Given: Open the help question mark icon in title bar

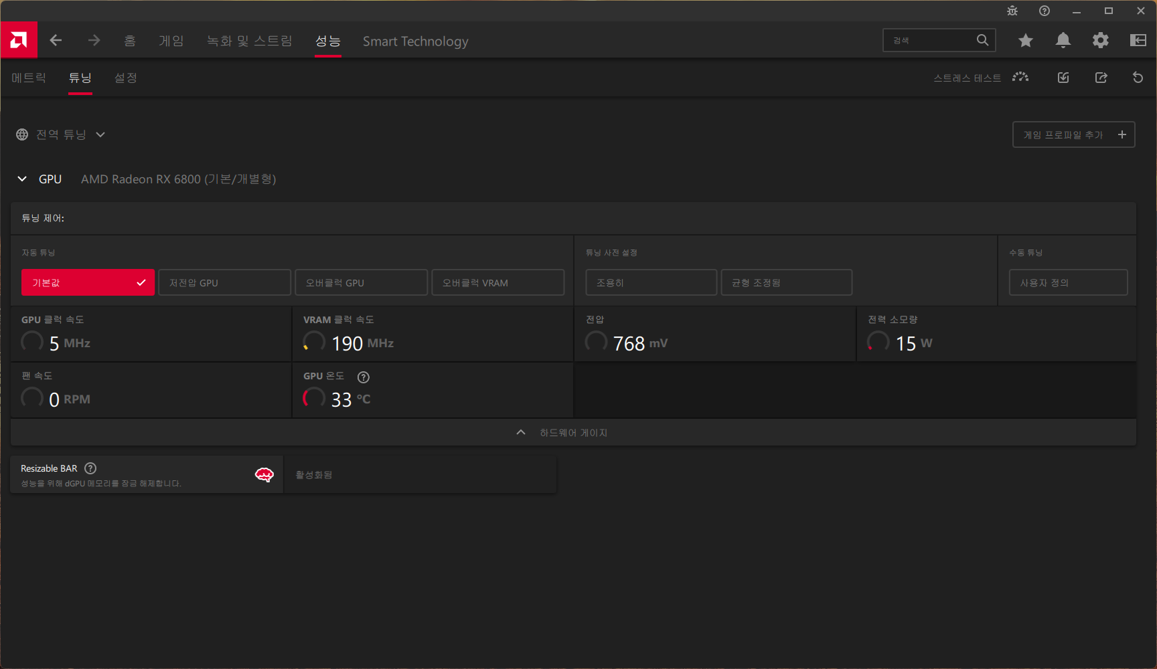Looking at the screenshot, I should coord(1044,11).
